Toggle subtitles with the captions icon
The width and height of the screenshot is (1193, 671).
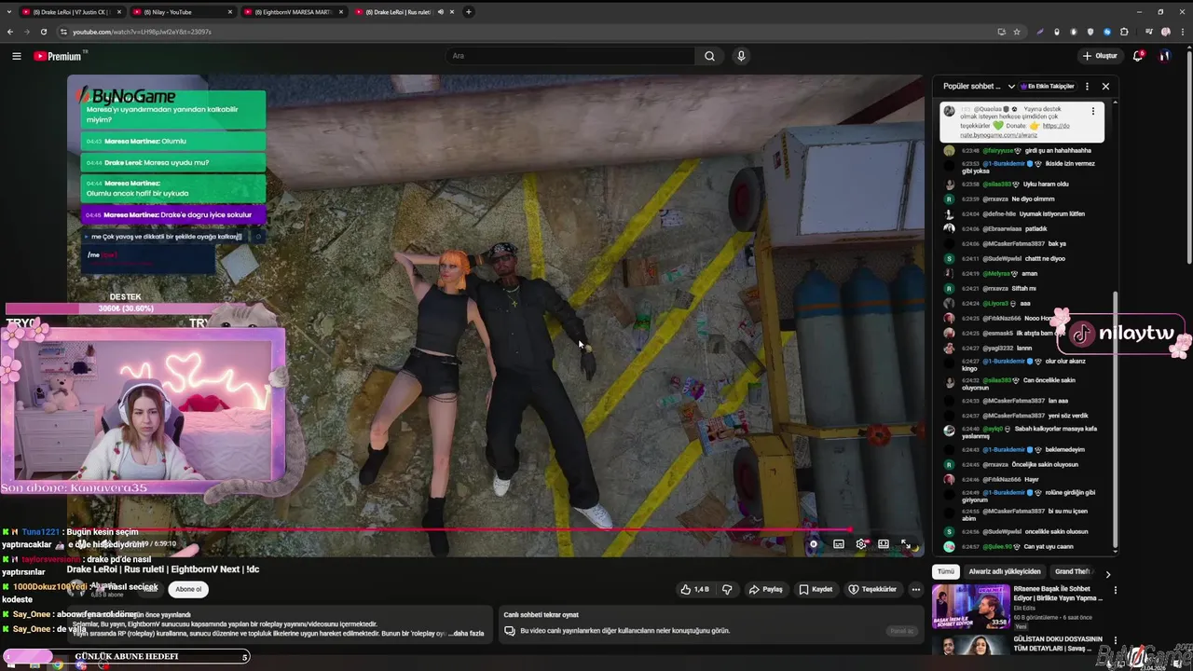(839, 544)
